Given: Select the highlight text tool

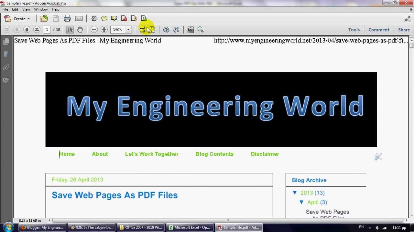Looking at the screenshot, I should click(114, 19).
